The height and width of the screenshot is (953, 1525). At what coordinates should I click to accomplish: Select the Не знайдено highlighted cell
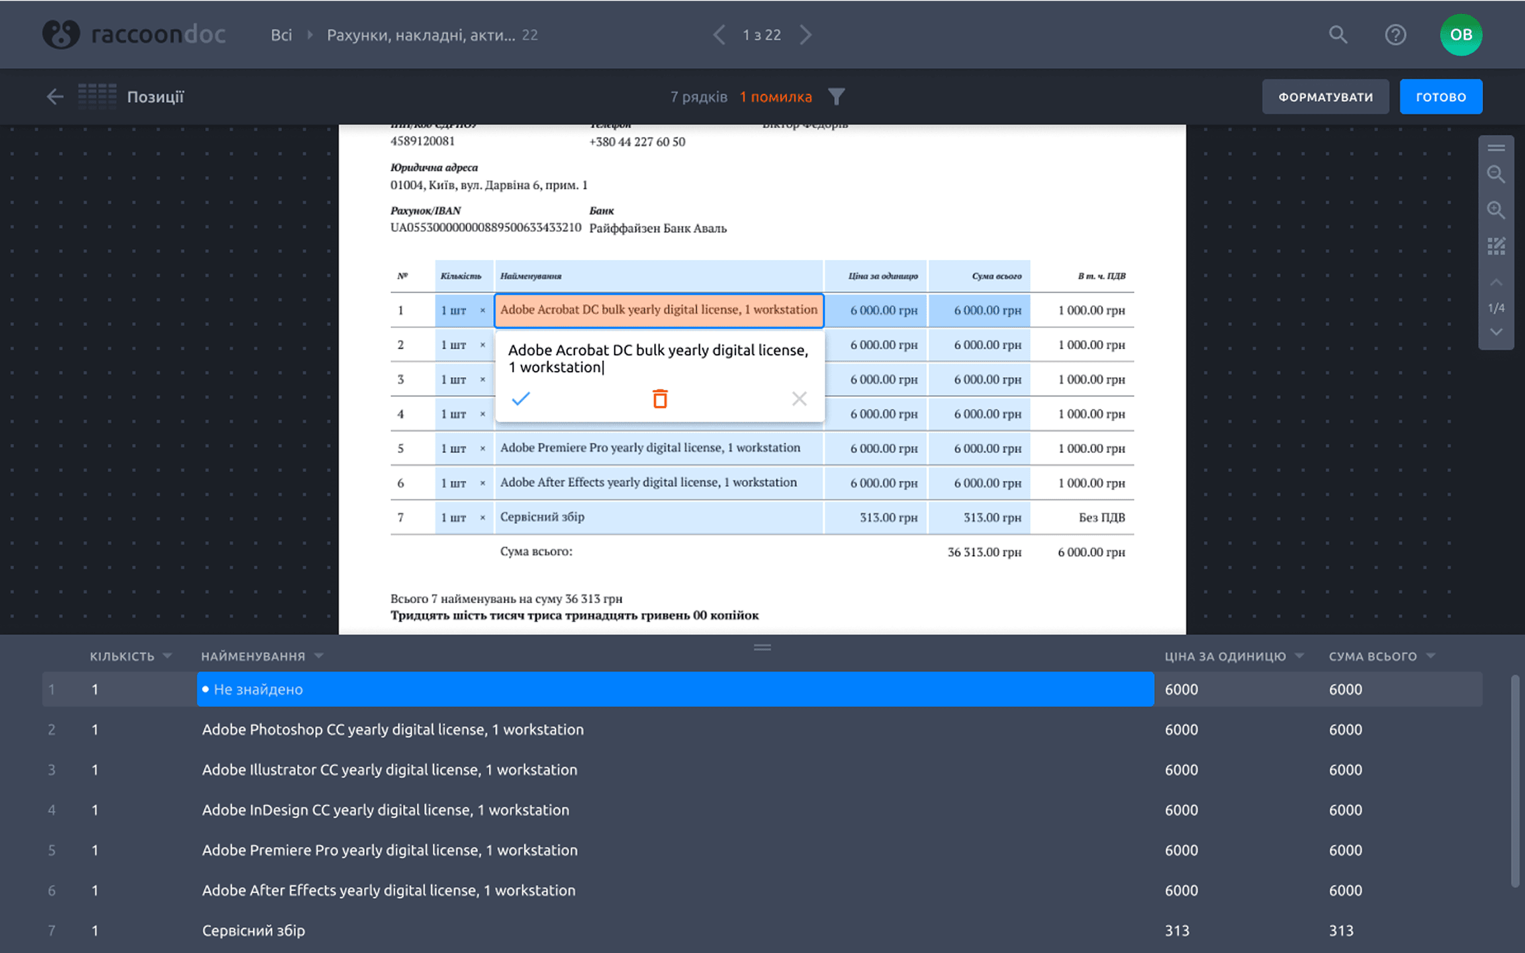click(x=675, y=689)
